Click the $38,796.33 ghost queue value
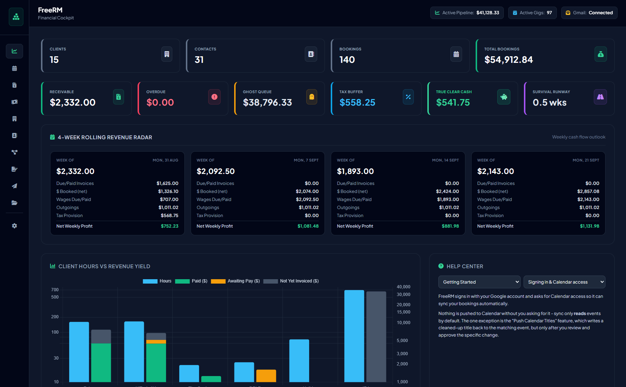This screenshot has height=387, width=626. (x=267, y=102)
